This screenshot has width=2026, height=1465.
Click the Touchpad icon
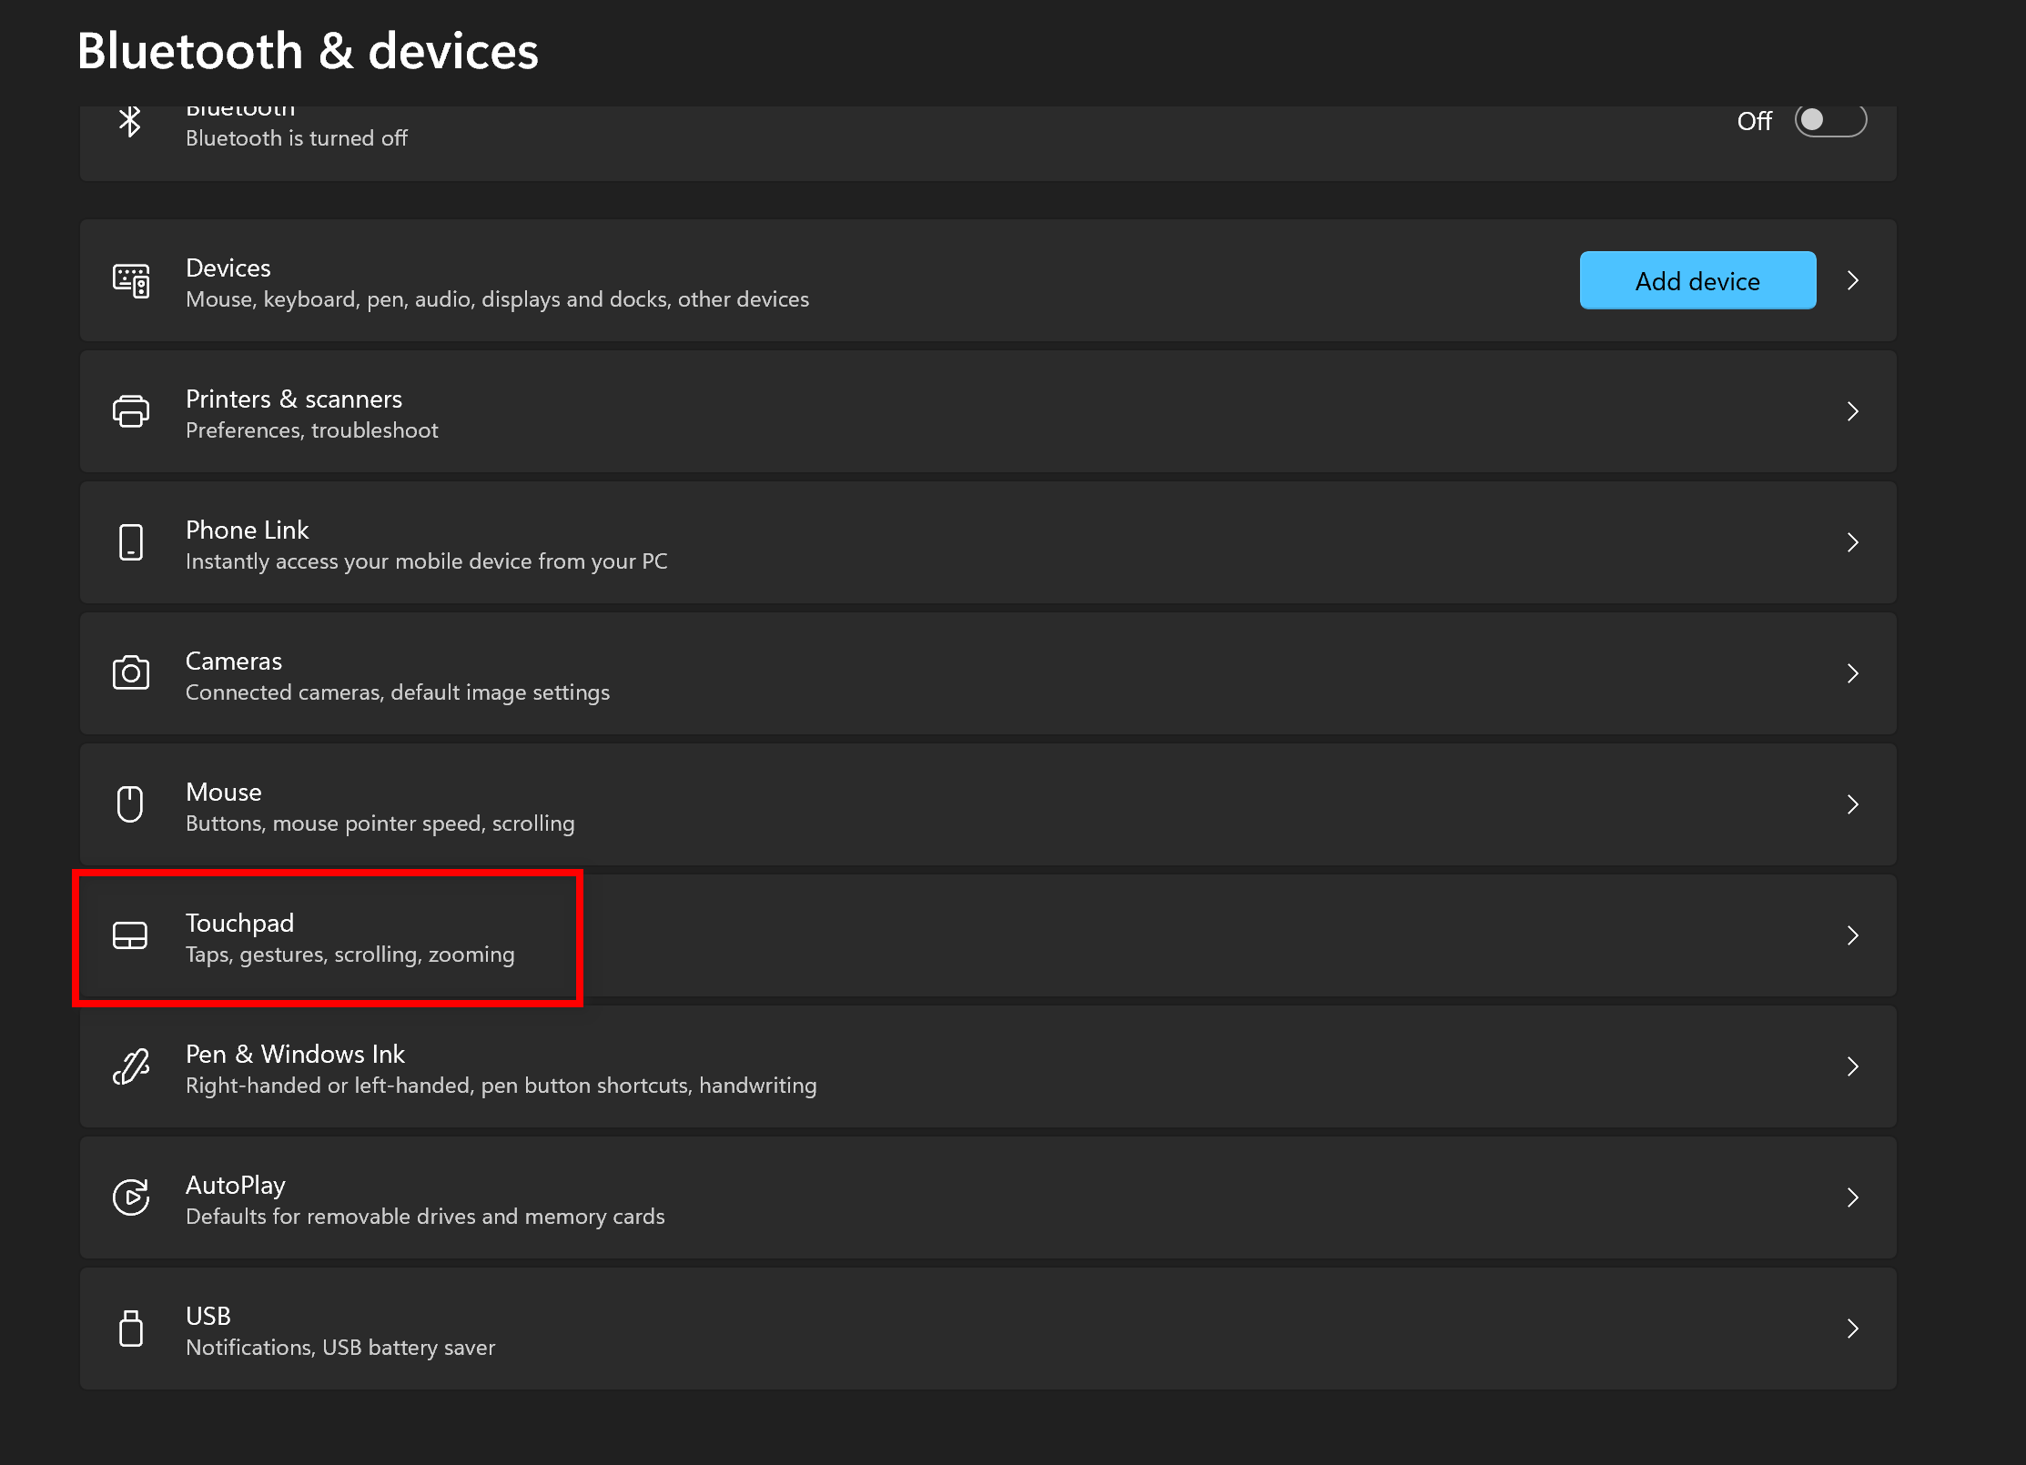click(x=130, y=935)
